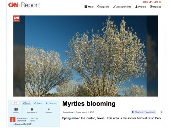Mark story as Favorite with star
The width and height of the screenshot is (171, 128).
click(x=50, y=103)
